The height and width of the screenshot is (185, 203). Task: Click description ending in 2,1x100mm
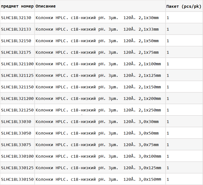click(x=98, y=64)
